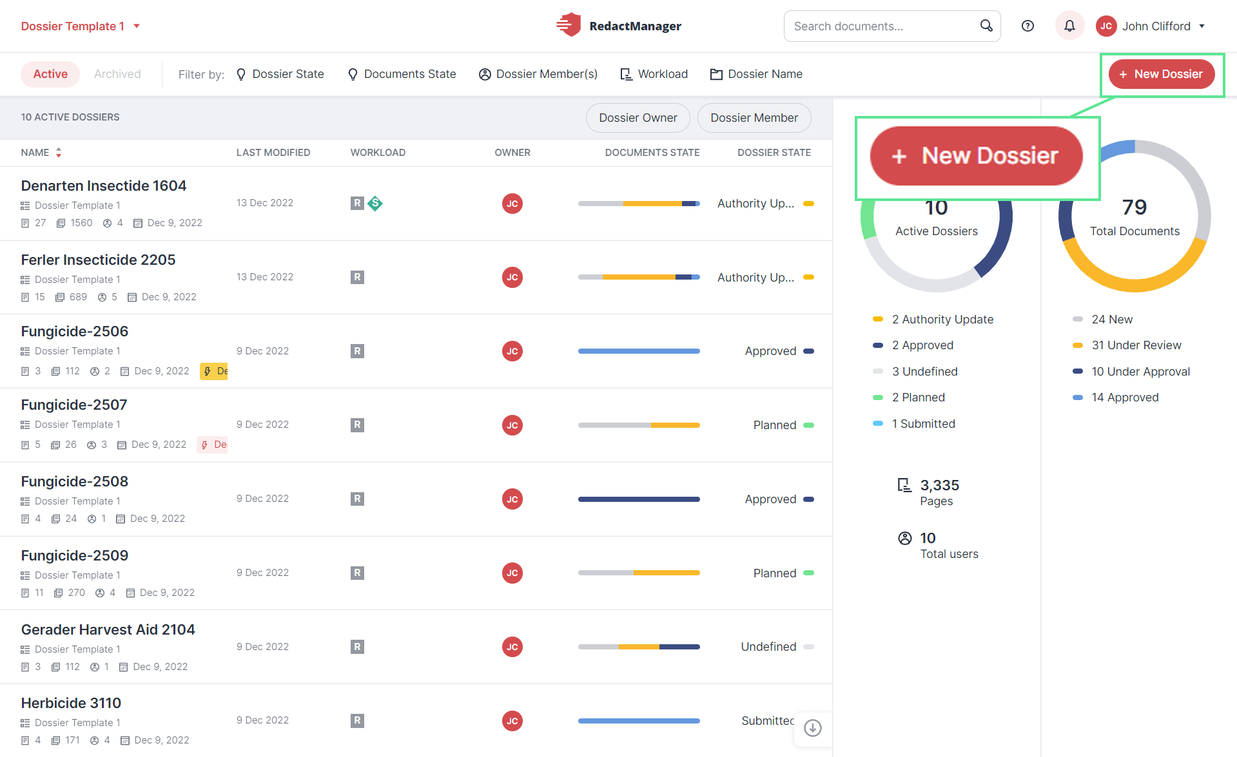The height and width of the screenshot is (757, 1237).
Task: Click the R workload icon for Denarten Insecticide 1604
Action: (357, 204)
